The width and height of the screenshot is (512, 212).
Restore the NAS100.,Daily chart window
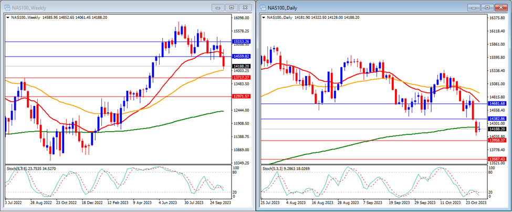[487, 7]
